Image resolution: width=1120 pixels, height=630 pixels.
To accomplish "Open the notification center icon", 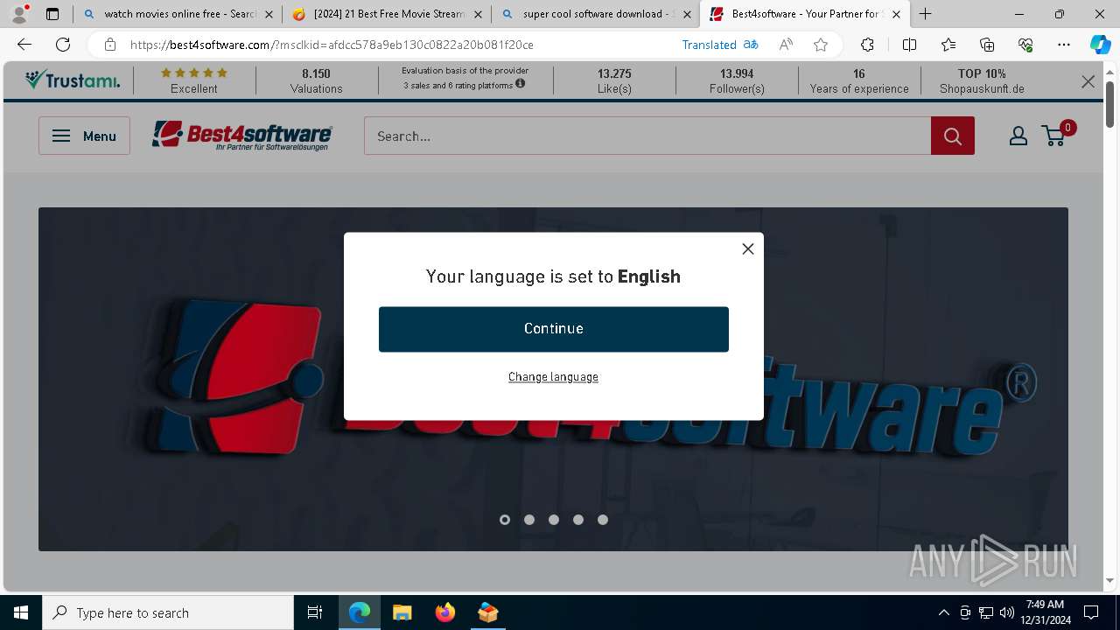I will click(x=1091, y=612).
